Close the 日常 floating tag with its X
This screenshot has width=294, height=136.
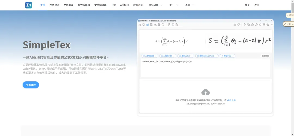293,24
